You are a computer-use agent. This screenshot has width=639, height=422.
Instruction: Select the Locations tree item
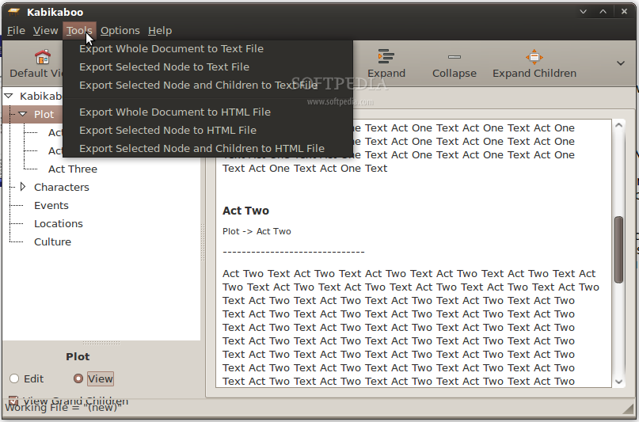pos(58,223)
